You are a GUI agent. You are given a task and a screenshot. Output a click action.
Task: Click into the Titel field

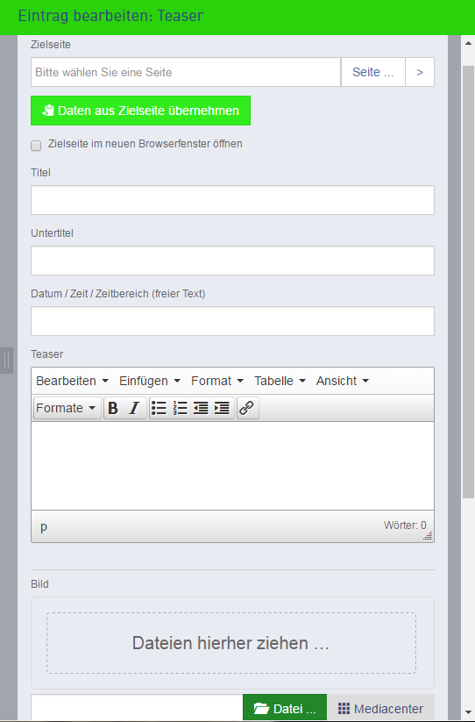click(232, 200)
